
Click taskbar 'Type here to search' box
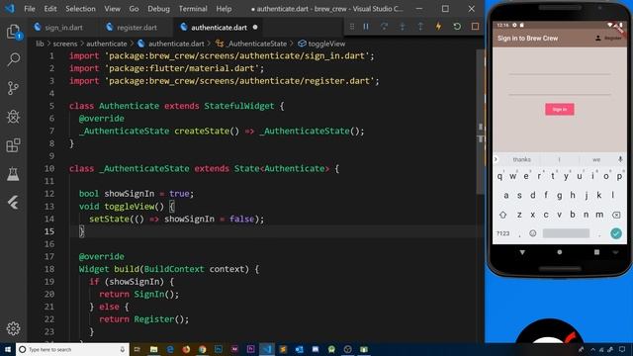(72, 349)
